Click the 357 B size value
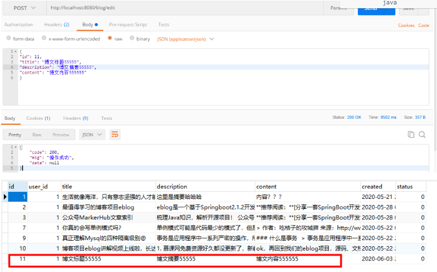437x272 pixels. [420, 118]
